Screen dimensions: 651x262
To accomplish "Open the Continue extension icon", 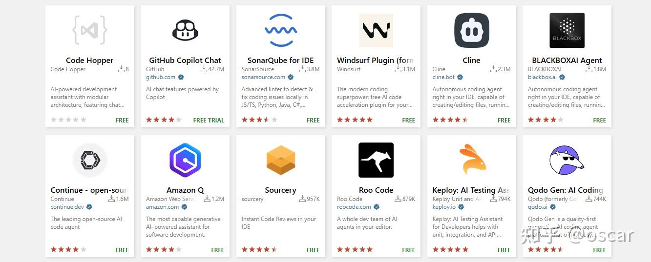I will (x=89, y=160).
